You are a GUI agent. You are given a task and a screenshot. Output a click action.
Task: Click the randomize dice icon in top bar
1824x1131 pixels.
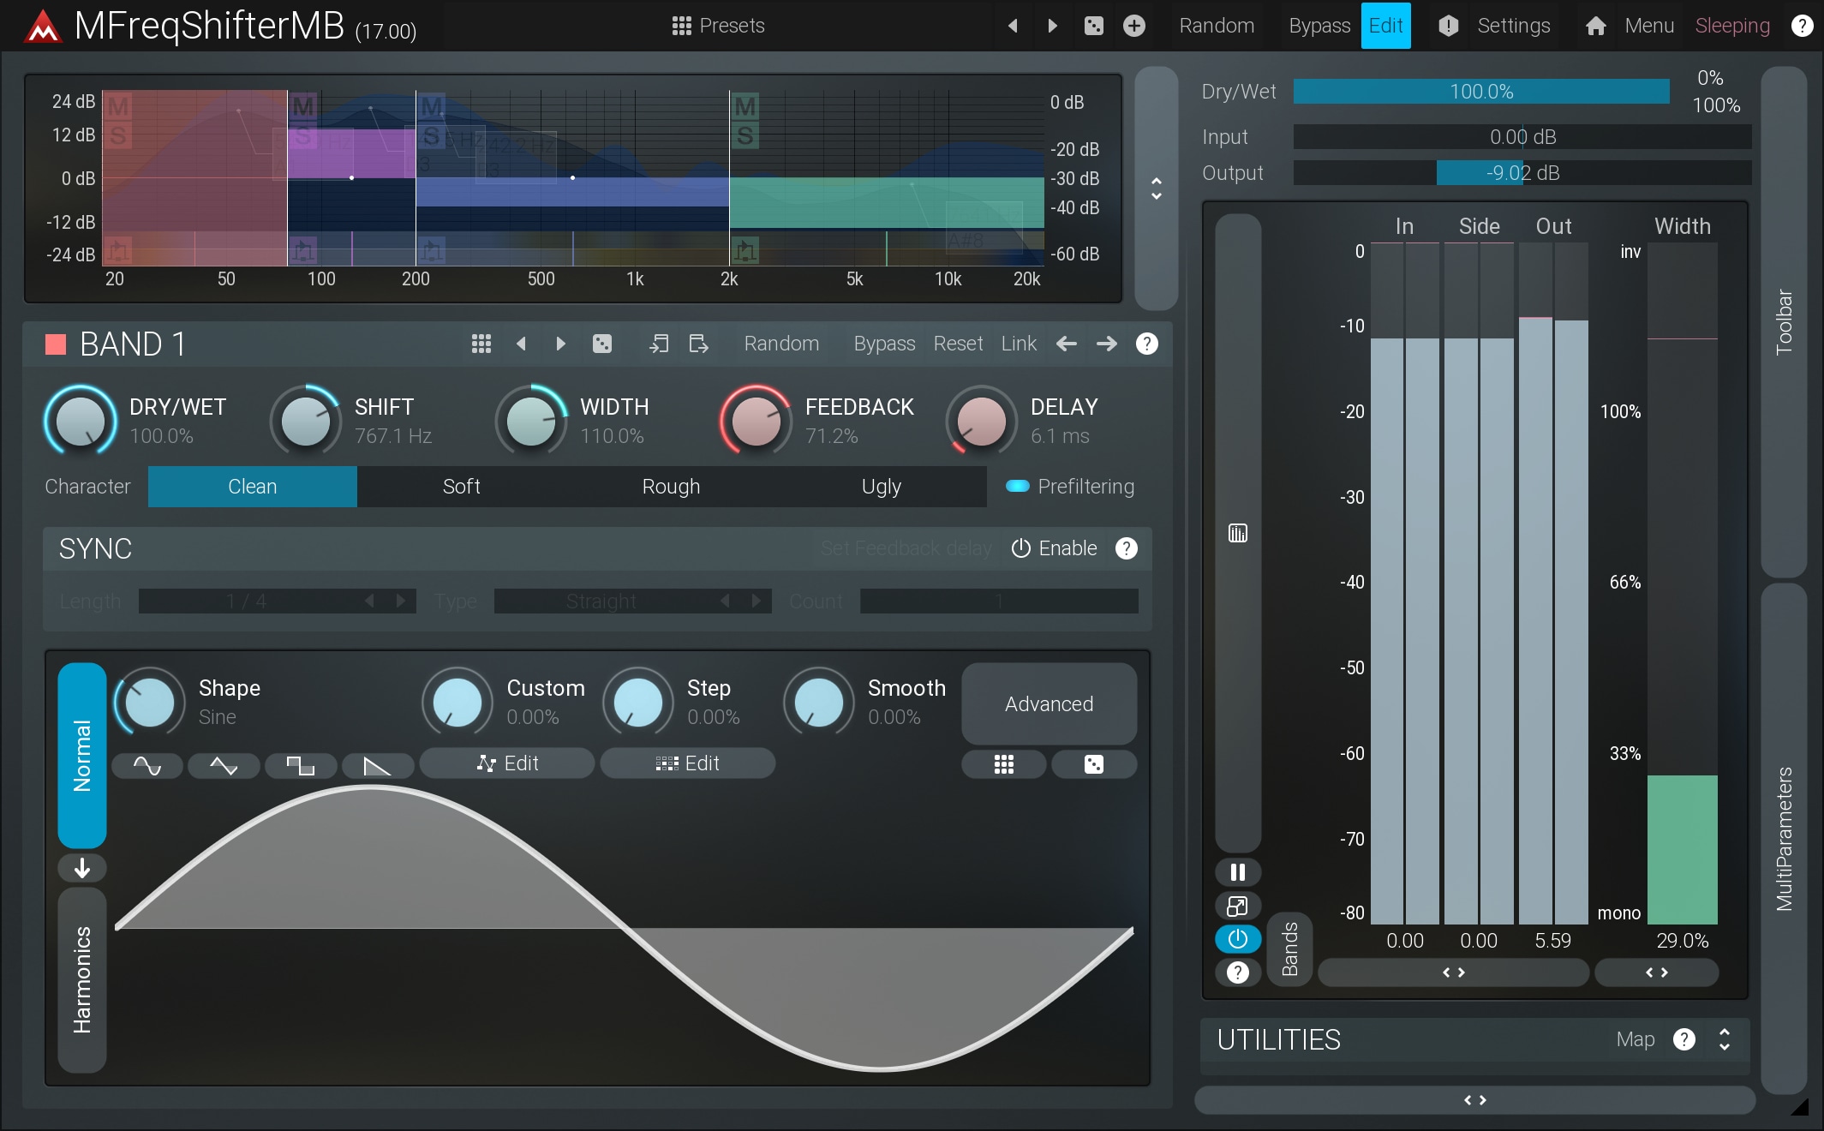coord(1094,26)
